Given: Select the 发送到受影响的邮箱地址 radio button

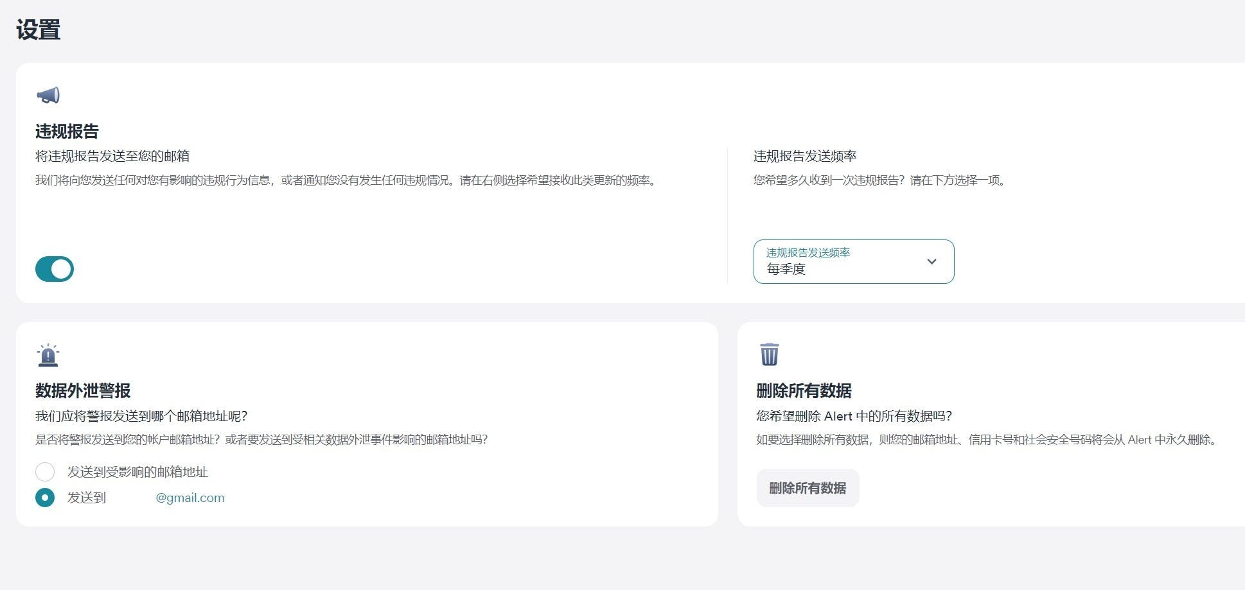Looking at the screenshot, I should [45, 472].
